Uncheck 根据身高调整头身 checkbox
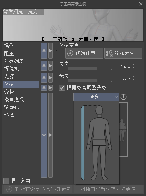This screenshot has height=196, width=146. (62, 87)
